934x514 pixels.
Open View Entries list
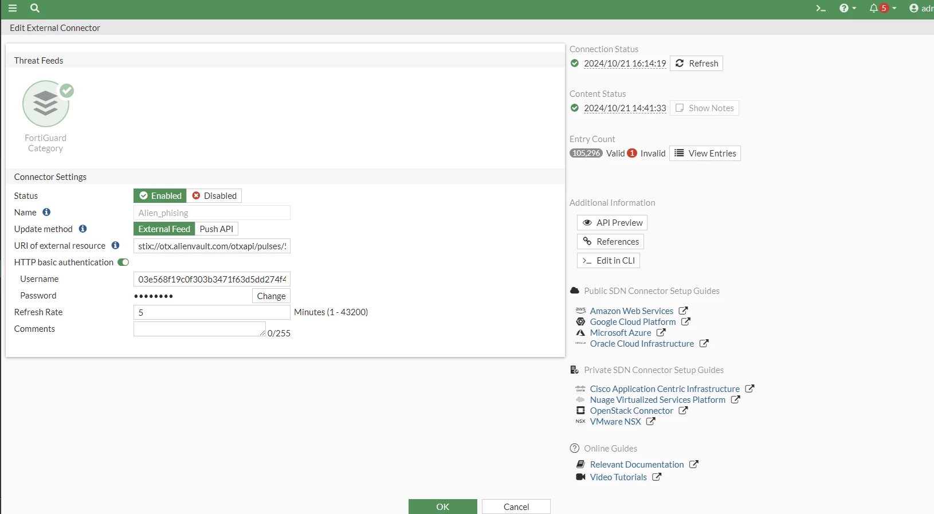coord(705,153)
